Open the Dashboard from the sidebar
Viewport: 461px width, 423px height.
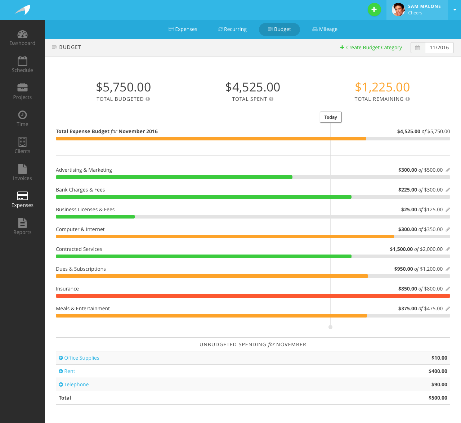tap(22, 38)
